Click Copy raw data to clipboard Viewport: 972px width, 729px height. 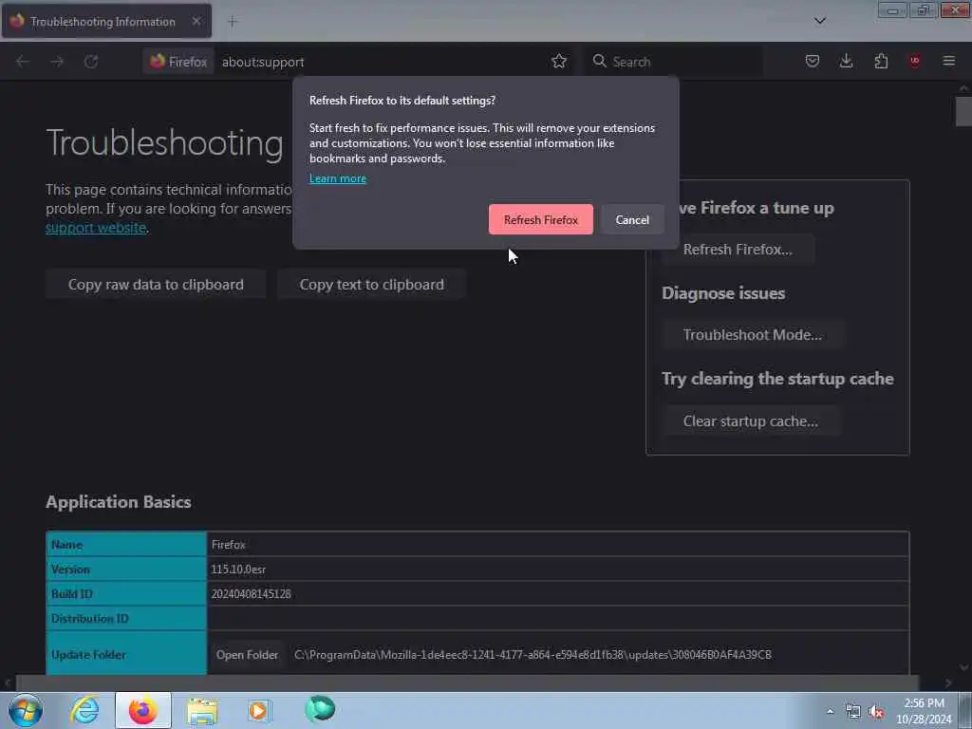pos(156,285)
